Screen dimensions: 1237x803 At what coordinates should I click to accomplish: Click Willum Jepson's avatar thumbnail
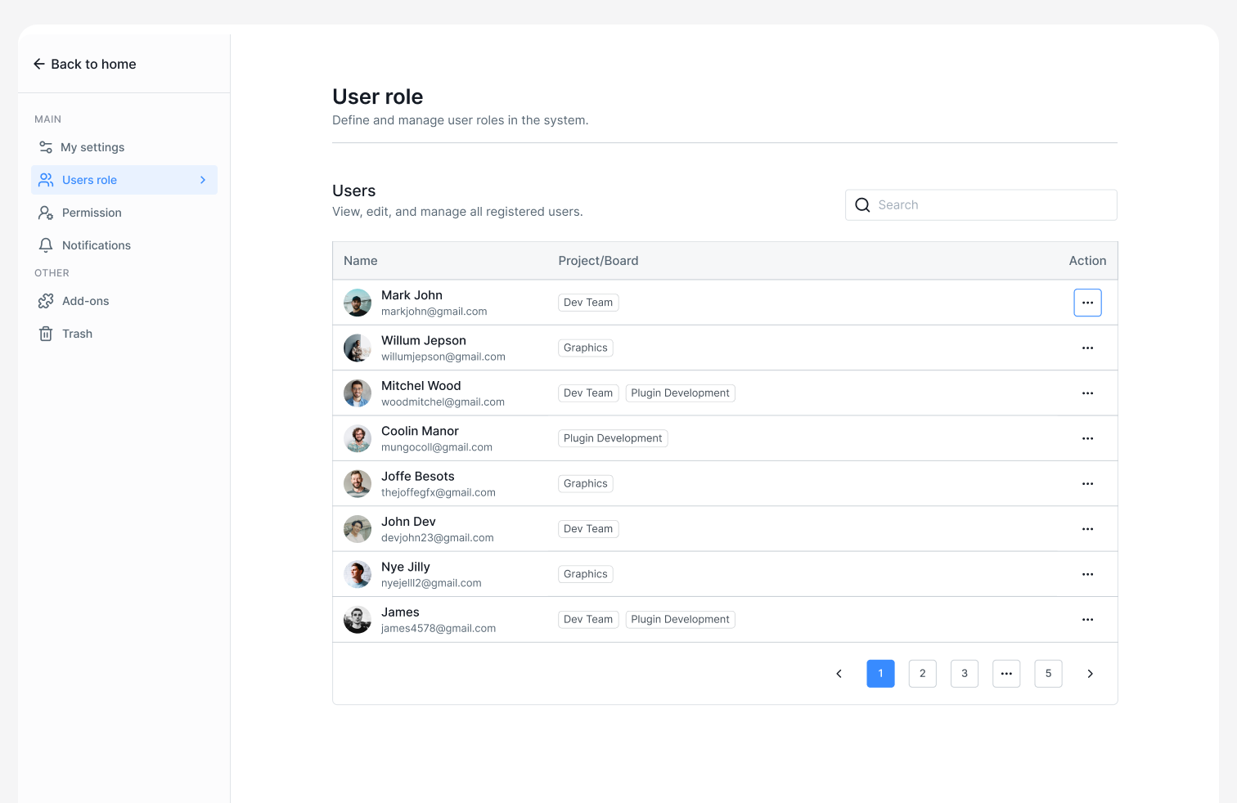pyautogui.click(x=358, y=348)
